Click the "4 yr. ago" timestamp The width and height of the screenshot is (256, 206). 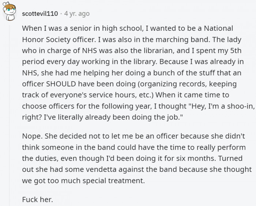(77, 14)
